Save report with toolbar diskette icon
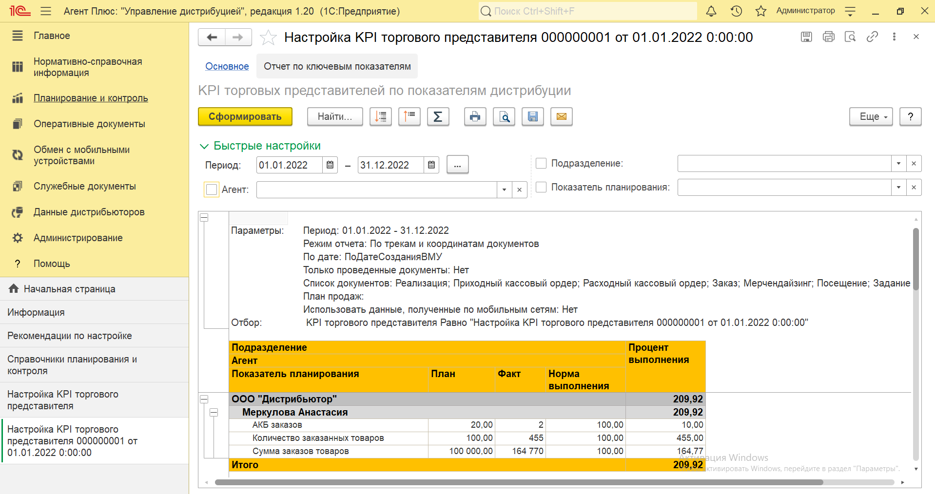The image size is (935, 494). [533, 116]
